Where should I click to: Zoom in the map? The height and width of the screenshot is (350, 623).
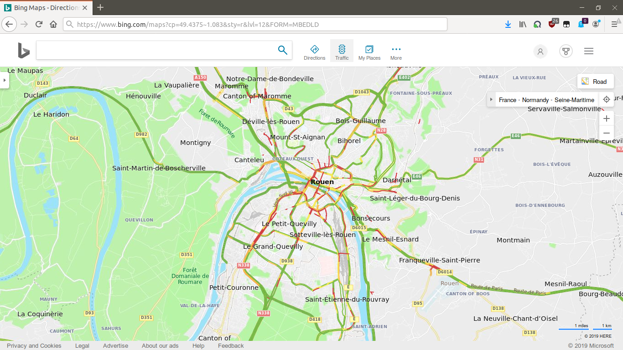tap(606, 118)
